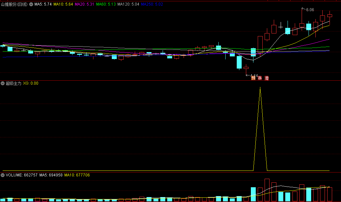Screen dimensions: 341x202
Task: Select the blue MA250: 5.02 label
Action: tap(152, 4)
